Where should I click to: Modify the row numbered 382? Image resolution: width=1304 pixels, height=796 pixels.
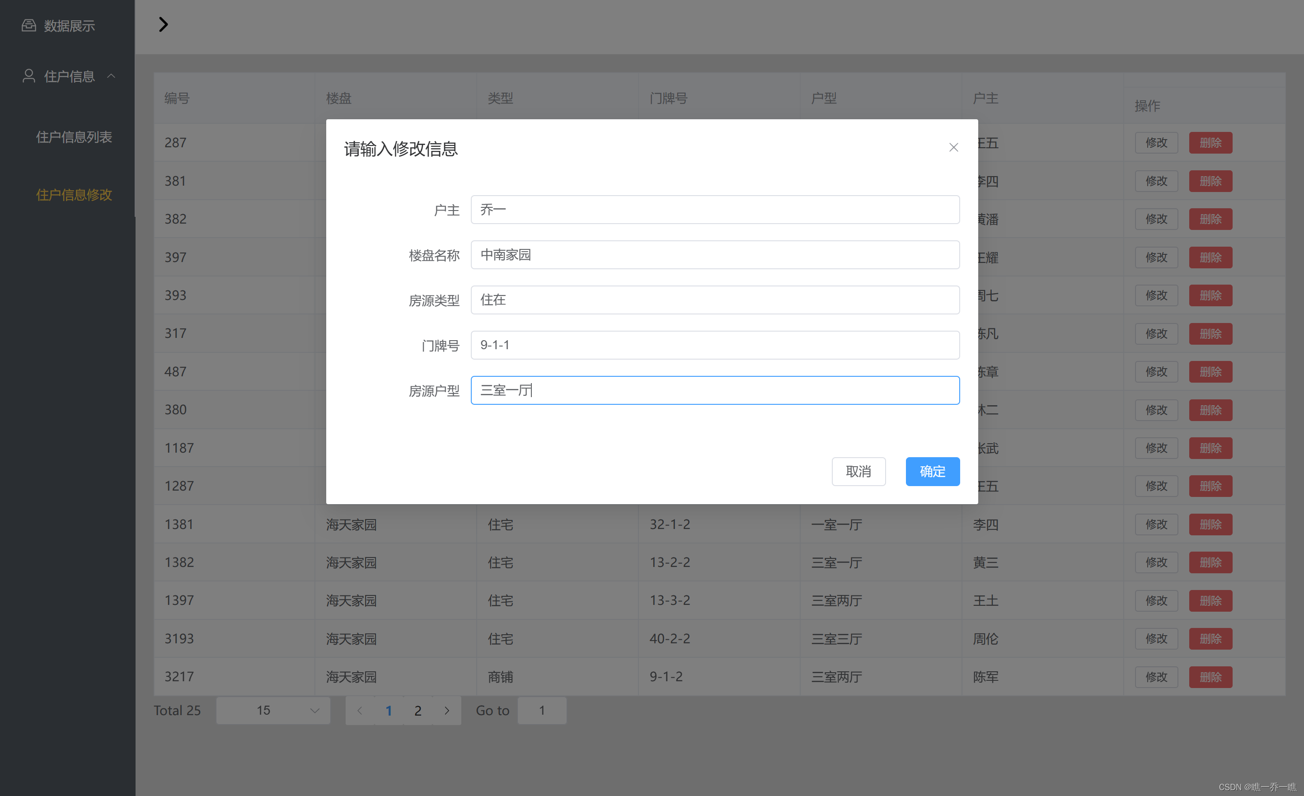pos(1156,219)
